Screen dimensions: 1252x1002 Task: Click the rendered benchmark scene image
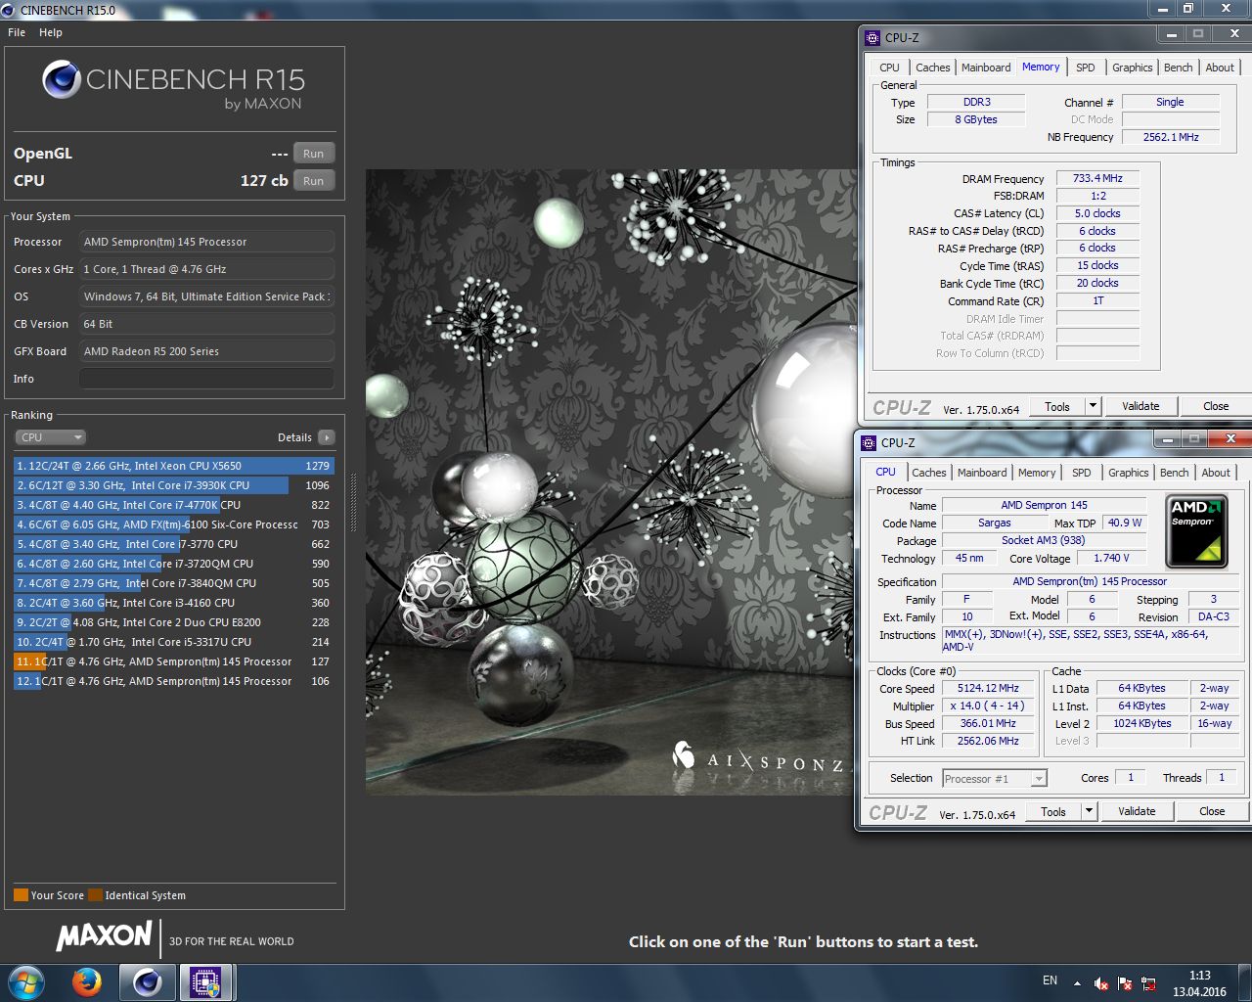(x=610, y=481)
